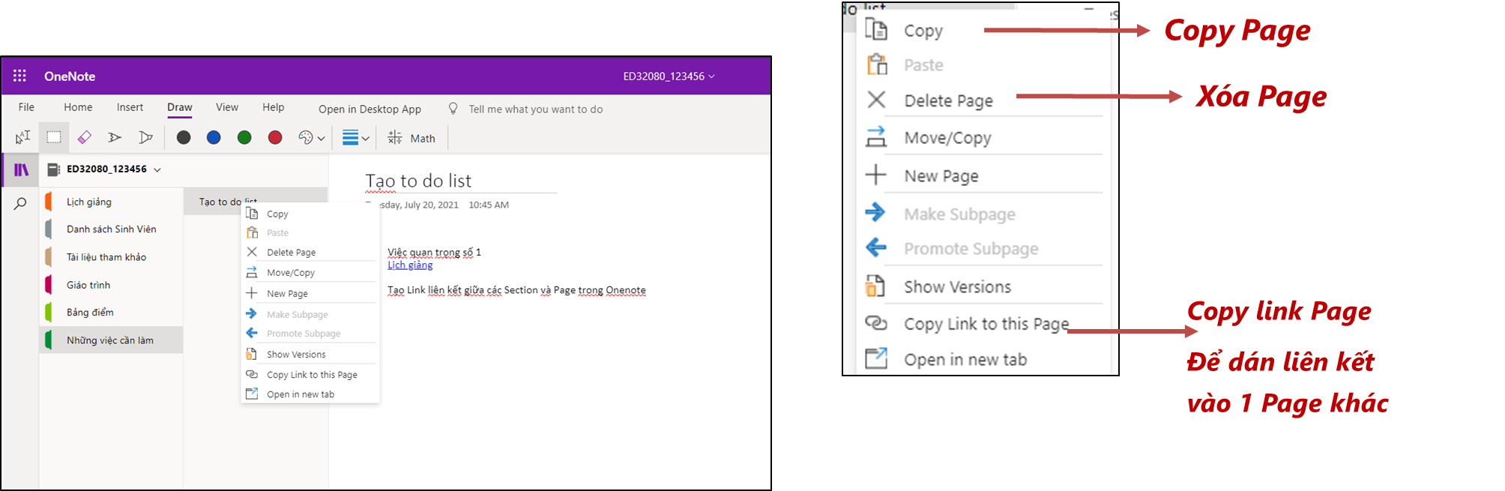This screenshot has height=491, width=1505.
Task: Select Copy Link to this Page
Action: pyautogui.click(x=312, y=375)
